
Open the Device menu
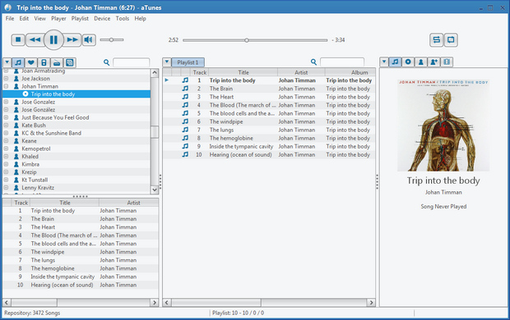pyautogui.click(x=102, y=19)
